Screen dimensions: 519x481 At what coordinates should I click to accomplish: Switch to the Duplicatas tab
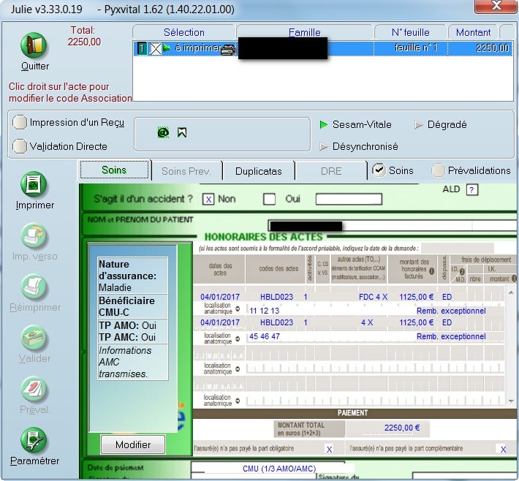[258, 171]
